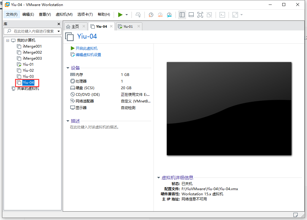
Task: Click the 配置文件 path text
Action: pos(210,189)
